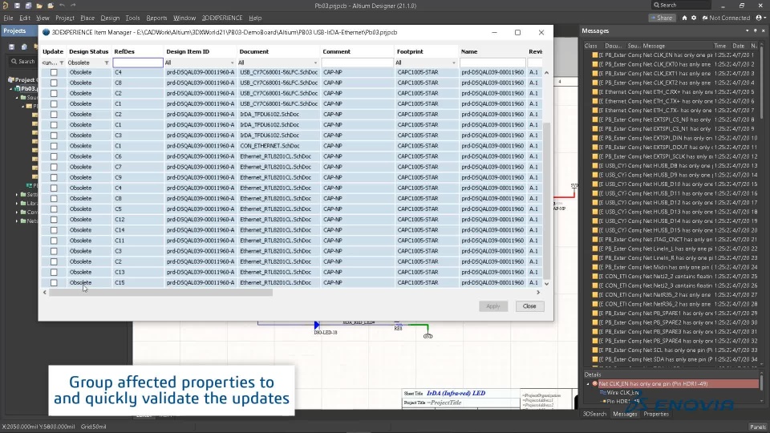Check Update box for row C15
This screenshot has height=433, width=770.
pos(54,283)
